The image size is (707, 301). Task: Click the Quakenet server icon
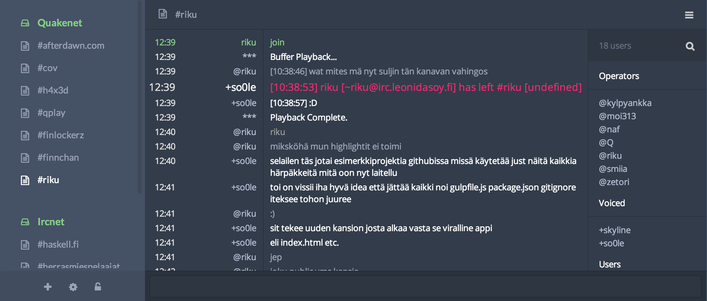25,23
